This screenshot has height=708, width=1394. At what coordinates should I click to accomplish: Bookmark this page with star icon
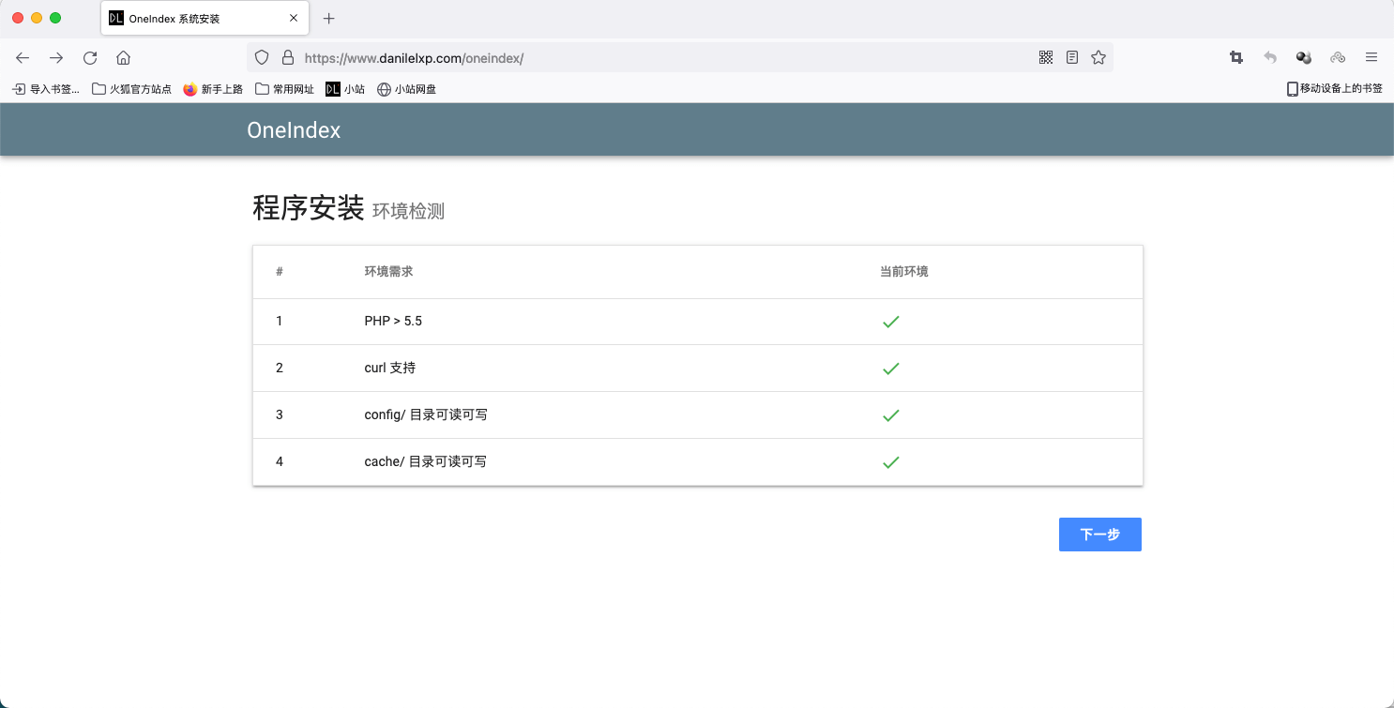(1099, 57)
